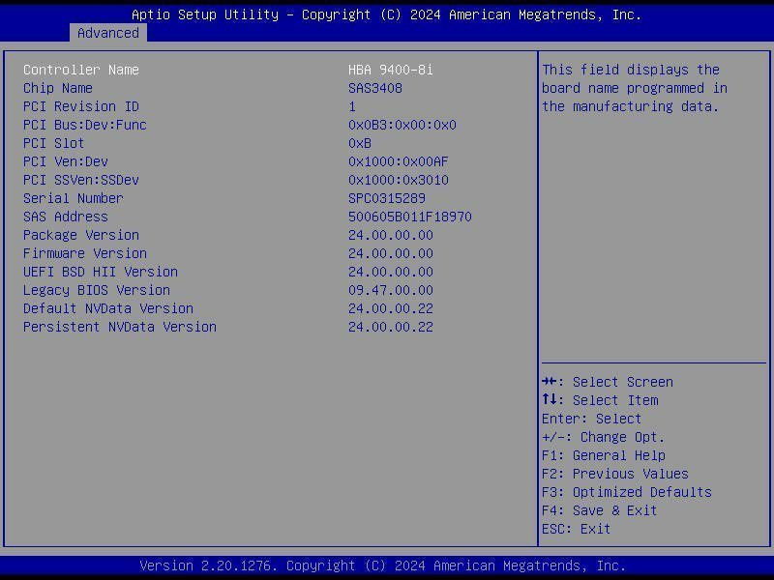Select the Package Version row

[x=81, y=235]
